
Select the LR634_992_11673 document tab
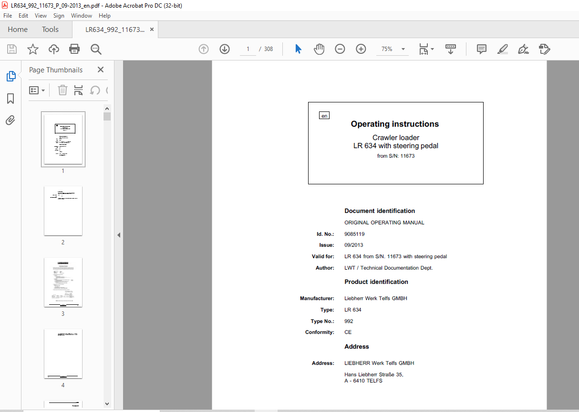click(115, 30)
